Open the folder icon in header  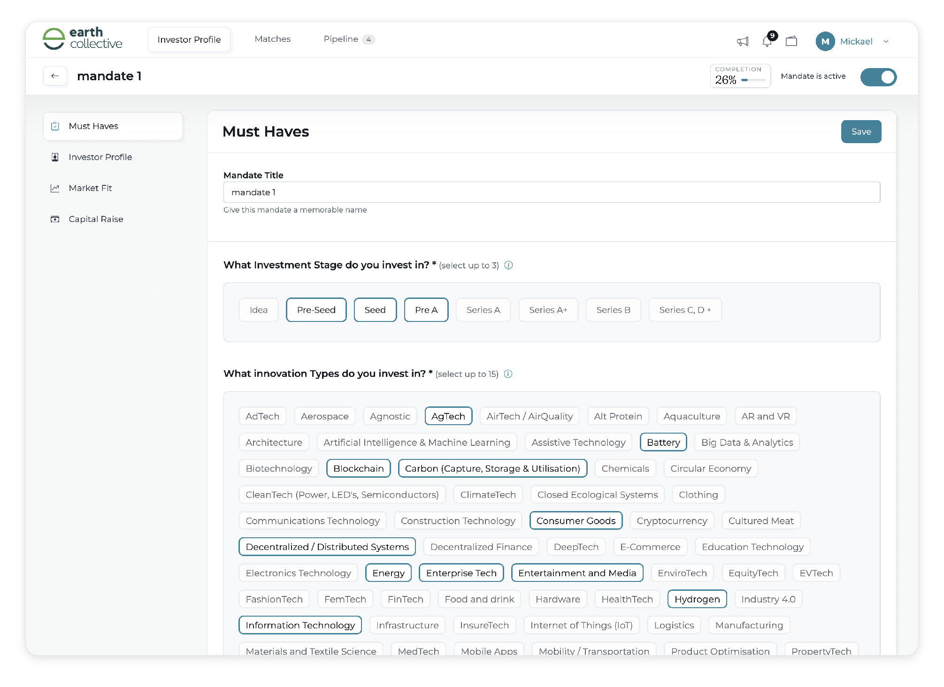click(x=791, y=41)
